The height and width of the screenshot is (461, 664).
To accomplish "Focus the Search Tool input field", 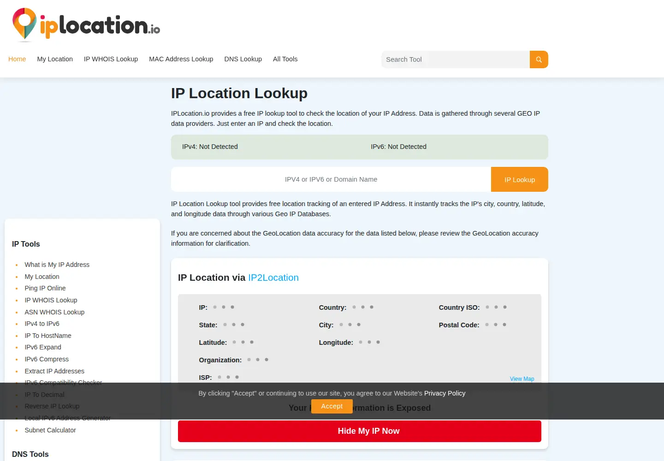I will click(x=456, y=59).
